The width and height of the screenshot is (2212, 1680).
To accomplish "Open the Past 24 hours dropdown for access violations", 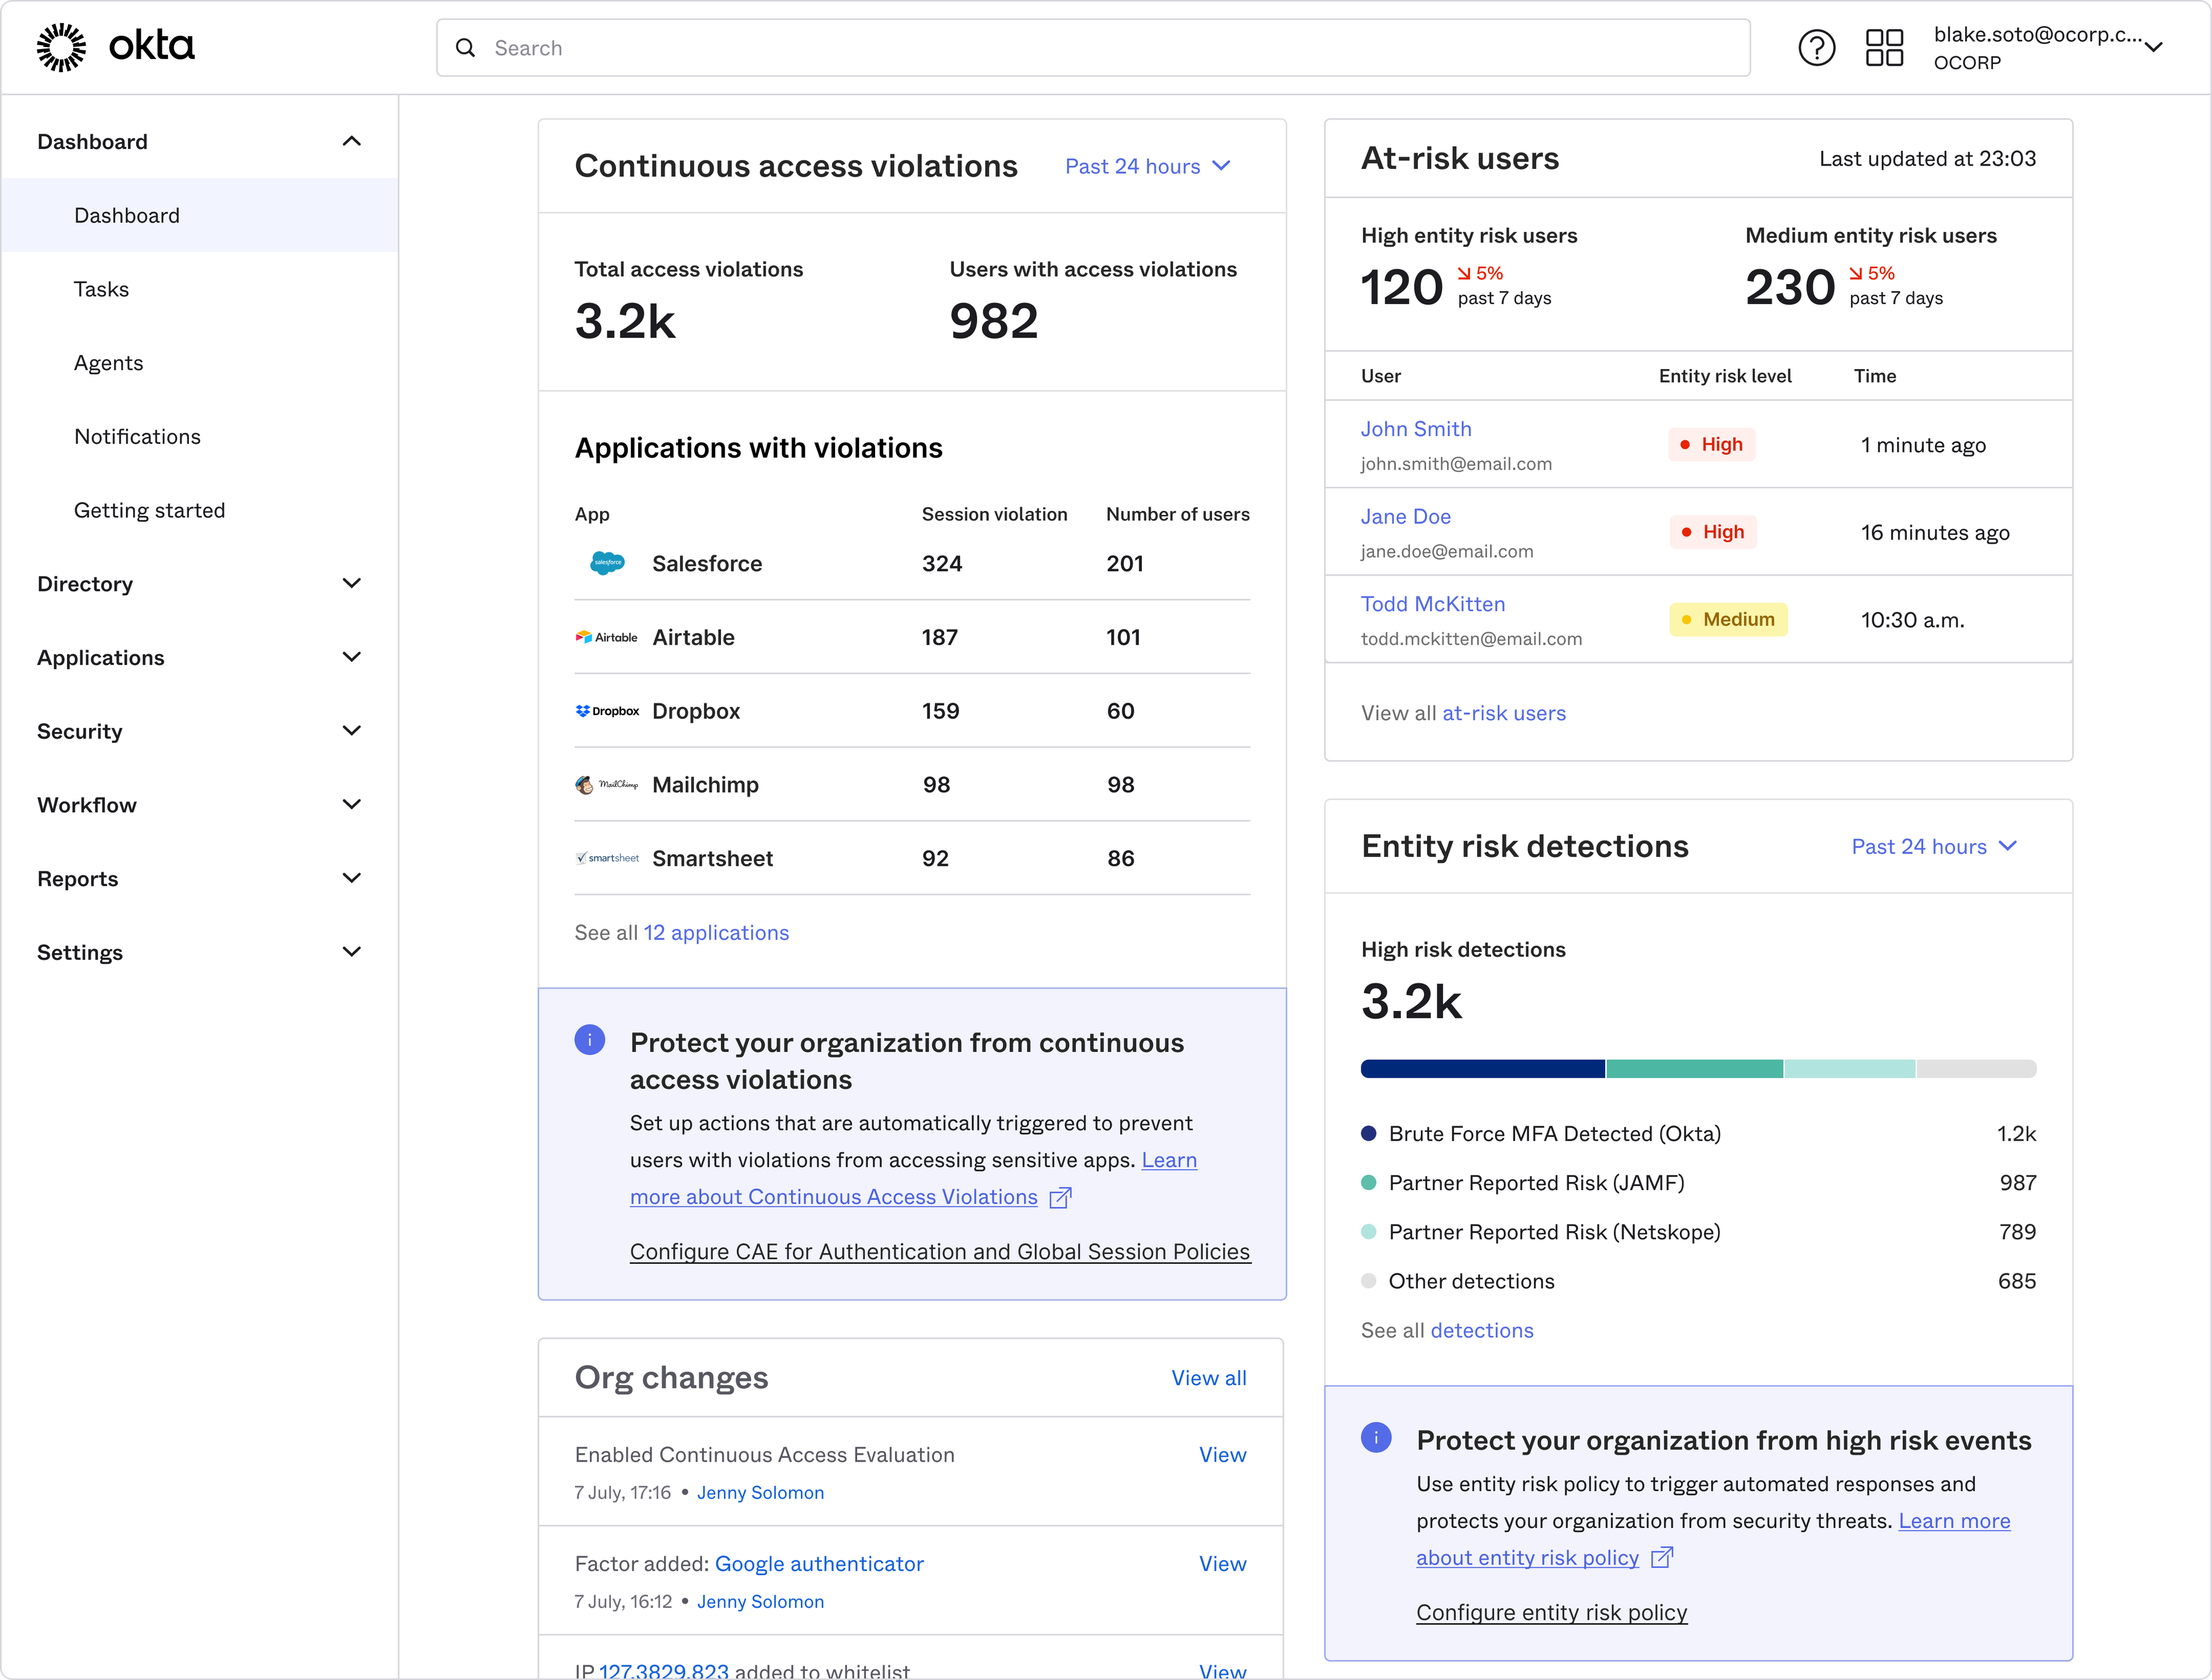I will [1147, 166].
